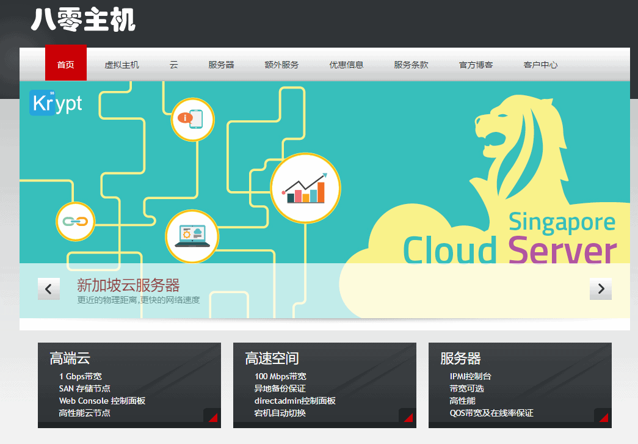Select the Web Console 控制面板 line
Screen dimensions: 638x444
[x=102, y=401]
